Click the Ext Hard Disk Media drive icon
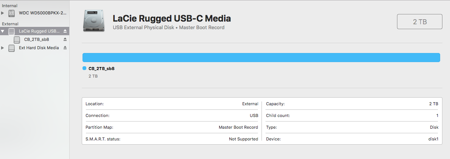 (12, 48)
